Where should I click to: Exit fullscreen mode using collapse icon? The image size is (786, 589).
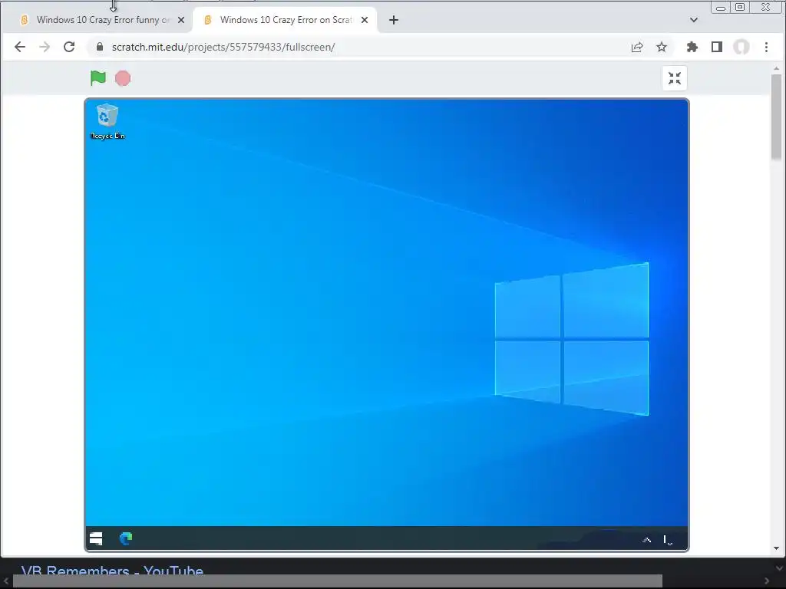click(675, 78)
